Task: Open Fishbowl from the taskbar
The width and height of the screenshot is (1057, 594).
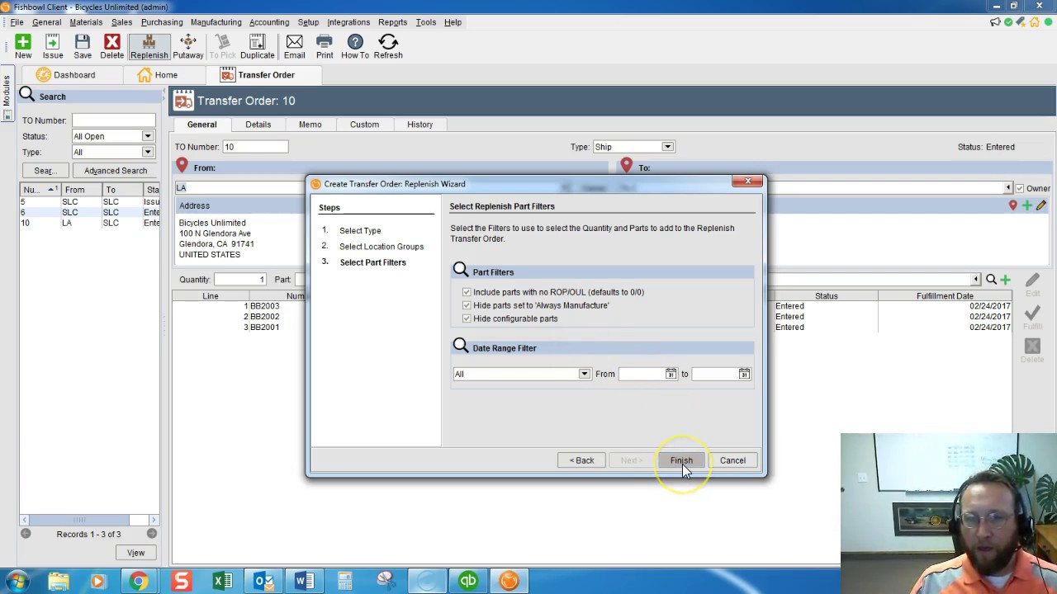Action: (x=509, y=581)
